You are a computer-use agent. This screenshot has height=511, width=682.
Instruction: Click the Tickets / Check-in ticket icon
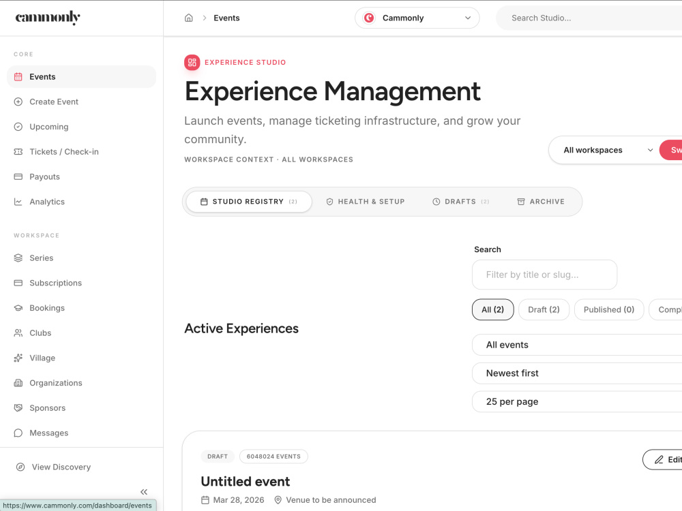click(18, 152)
